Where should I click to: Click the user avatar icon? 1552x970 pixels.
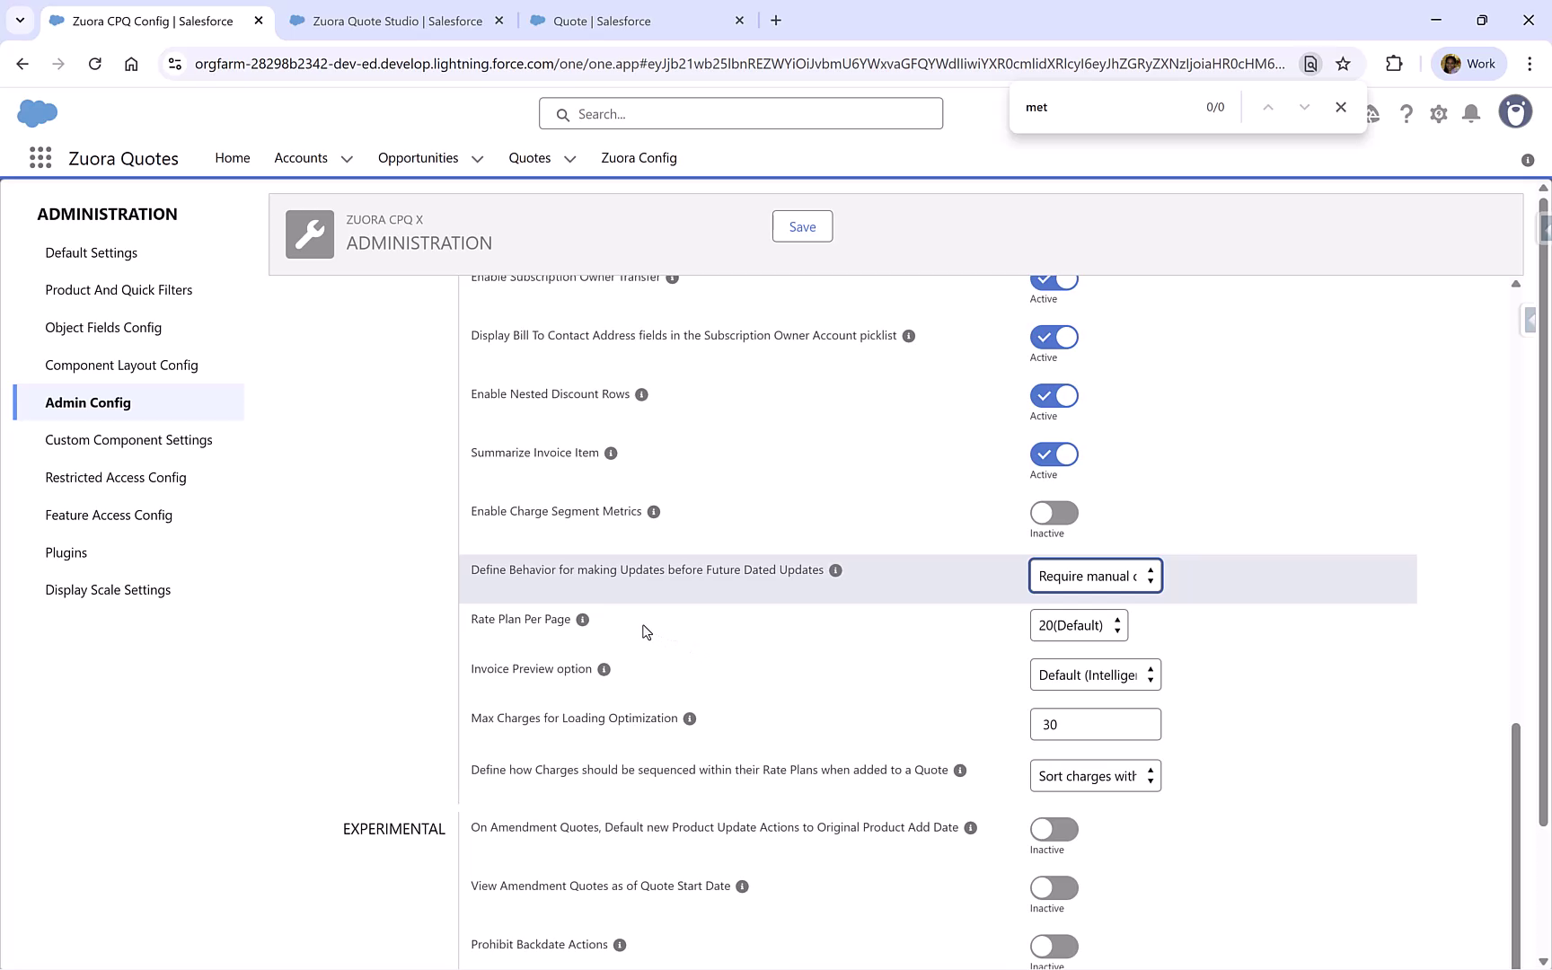pos(1515,111)
